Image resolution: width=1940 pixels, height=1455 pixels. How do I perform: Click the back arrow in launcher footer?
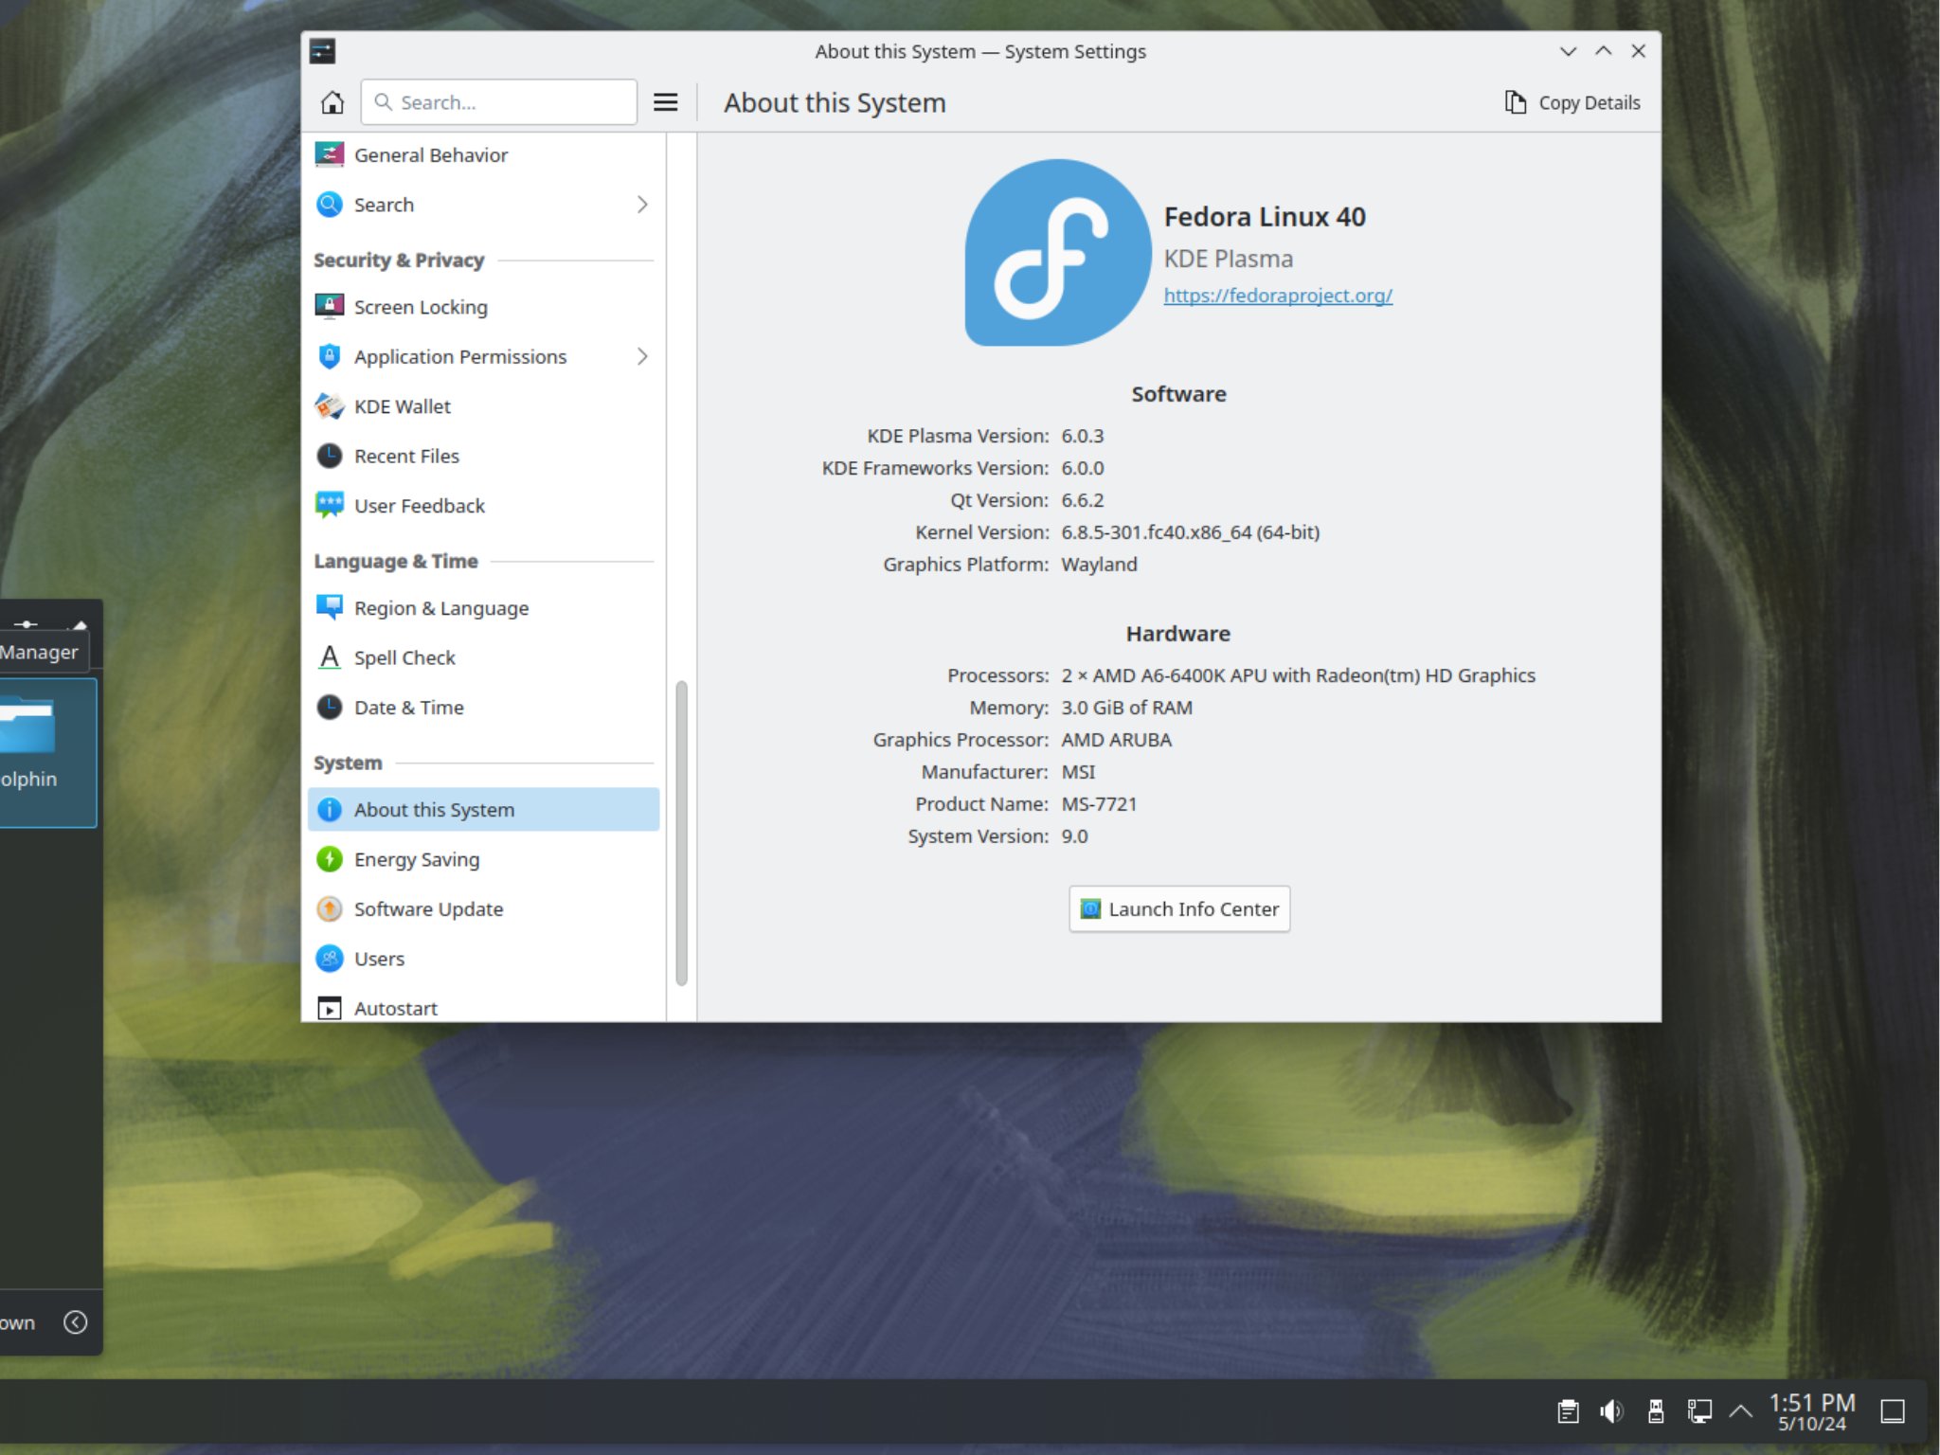point(76,1322)
